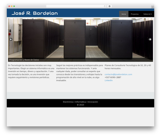
Task: Click the Programación y Bases de Datos caption
Action: tap(24, 60)
